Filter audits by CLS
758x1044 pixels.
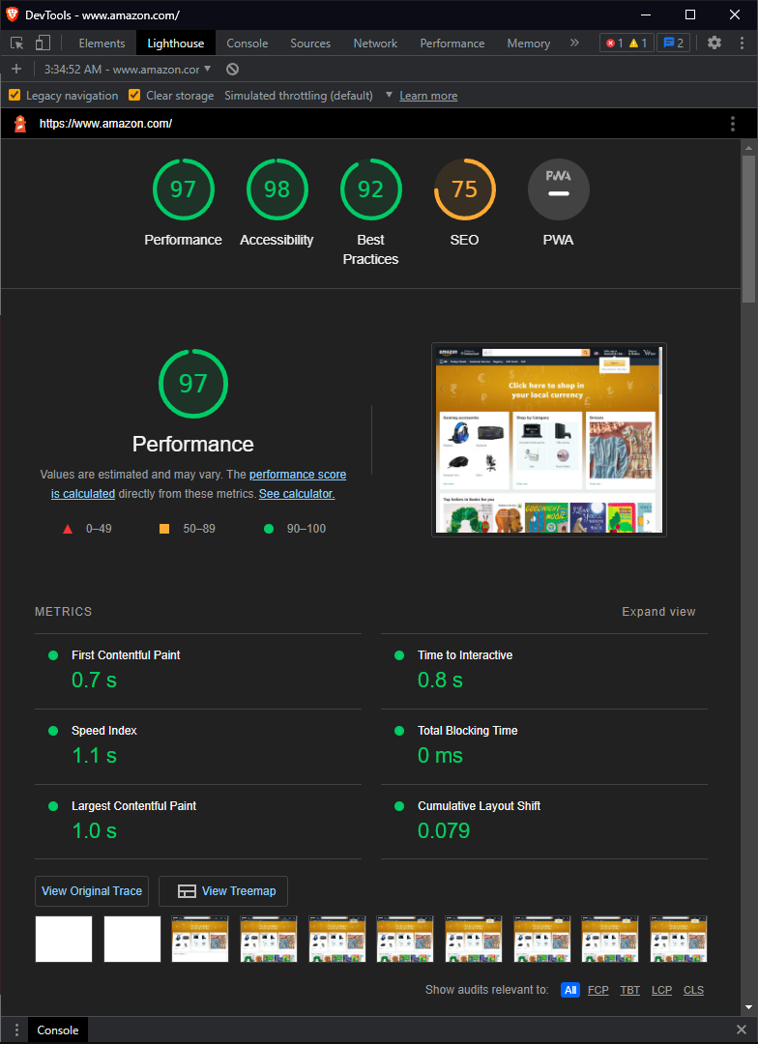click(693, 990)
